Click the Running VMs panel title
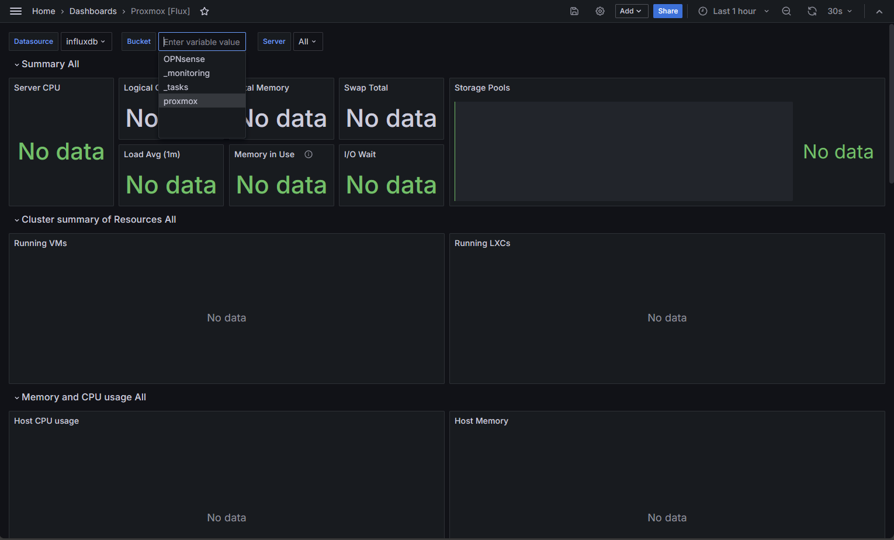Image resolution: width=894 pixels, height=540 pixels. coord(40,243)
